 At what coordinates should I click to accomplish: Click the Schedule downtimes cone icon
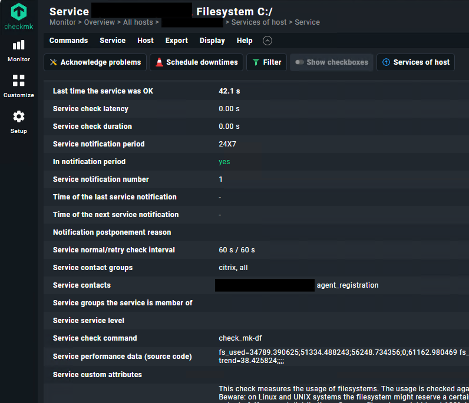pos(159,62)
